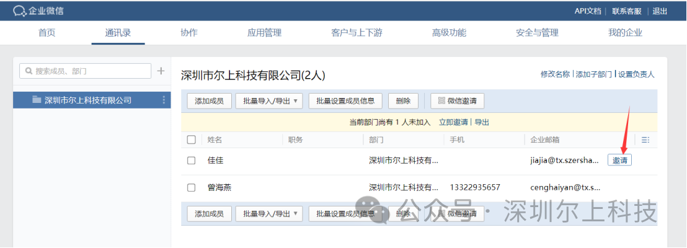Expand the bottom 批量导入/导出 dropdown
The image size is (687, 248).
click(x=268, y=214)
